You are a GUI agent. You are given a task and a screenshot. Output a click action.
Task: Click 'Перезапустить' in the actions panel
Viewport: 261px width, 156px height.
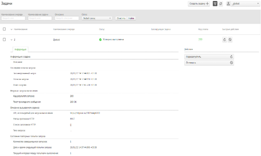tap(209, 57)
